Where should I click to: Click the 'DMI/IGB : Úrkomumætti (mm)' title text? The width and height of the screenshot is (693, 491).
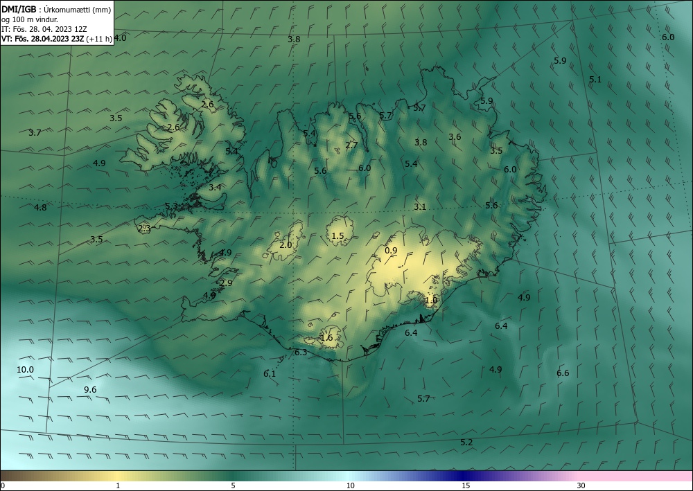56,10
